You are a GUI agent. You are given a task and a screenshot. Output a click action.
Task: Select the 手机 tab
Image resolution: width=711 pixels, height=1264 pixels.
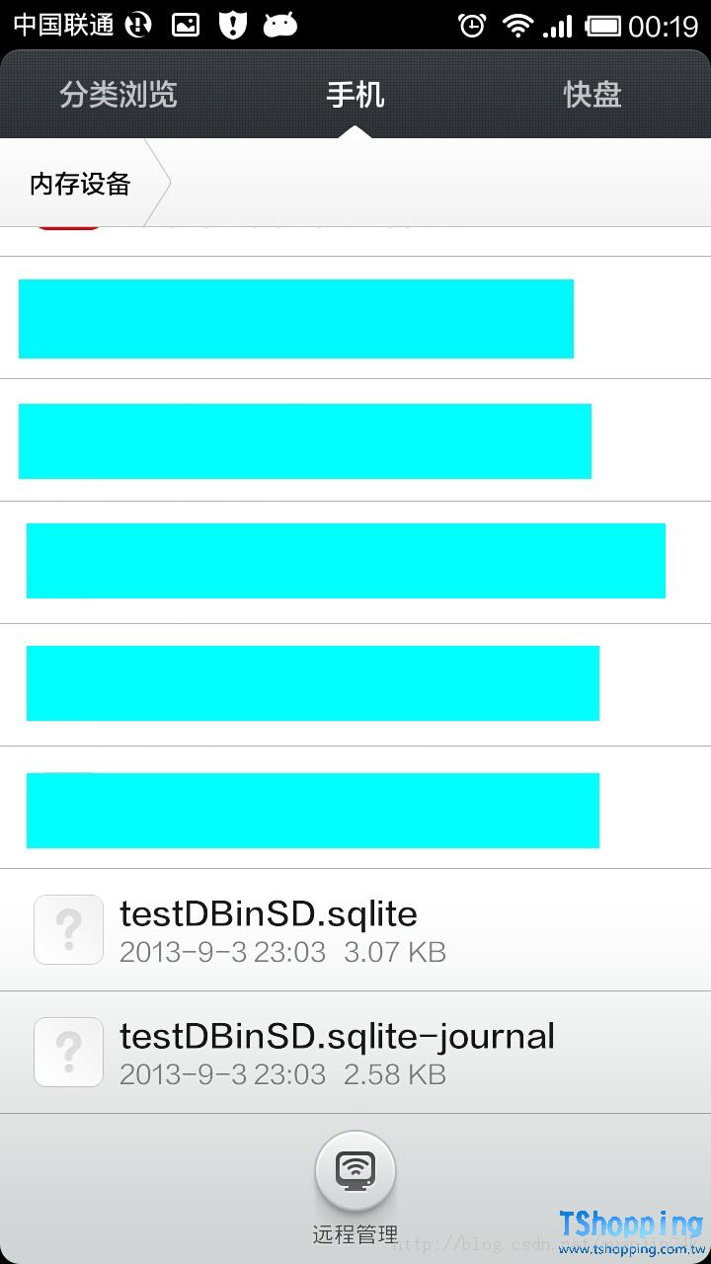355,95
